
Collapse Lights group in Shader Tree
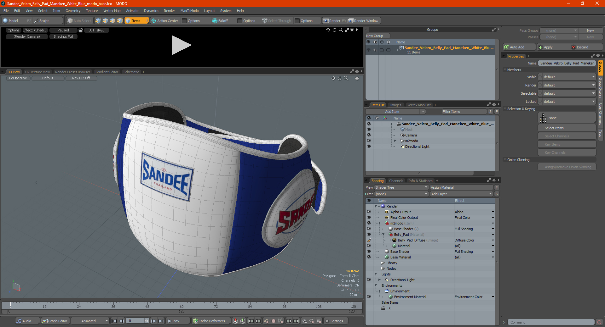click(376, 274)
